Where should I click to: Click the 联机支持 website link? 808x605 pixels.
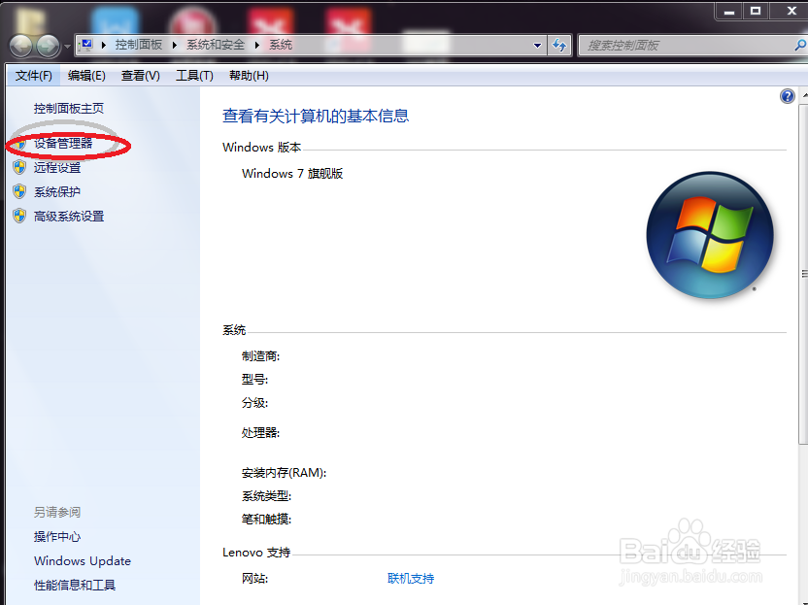[411, 578]
